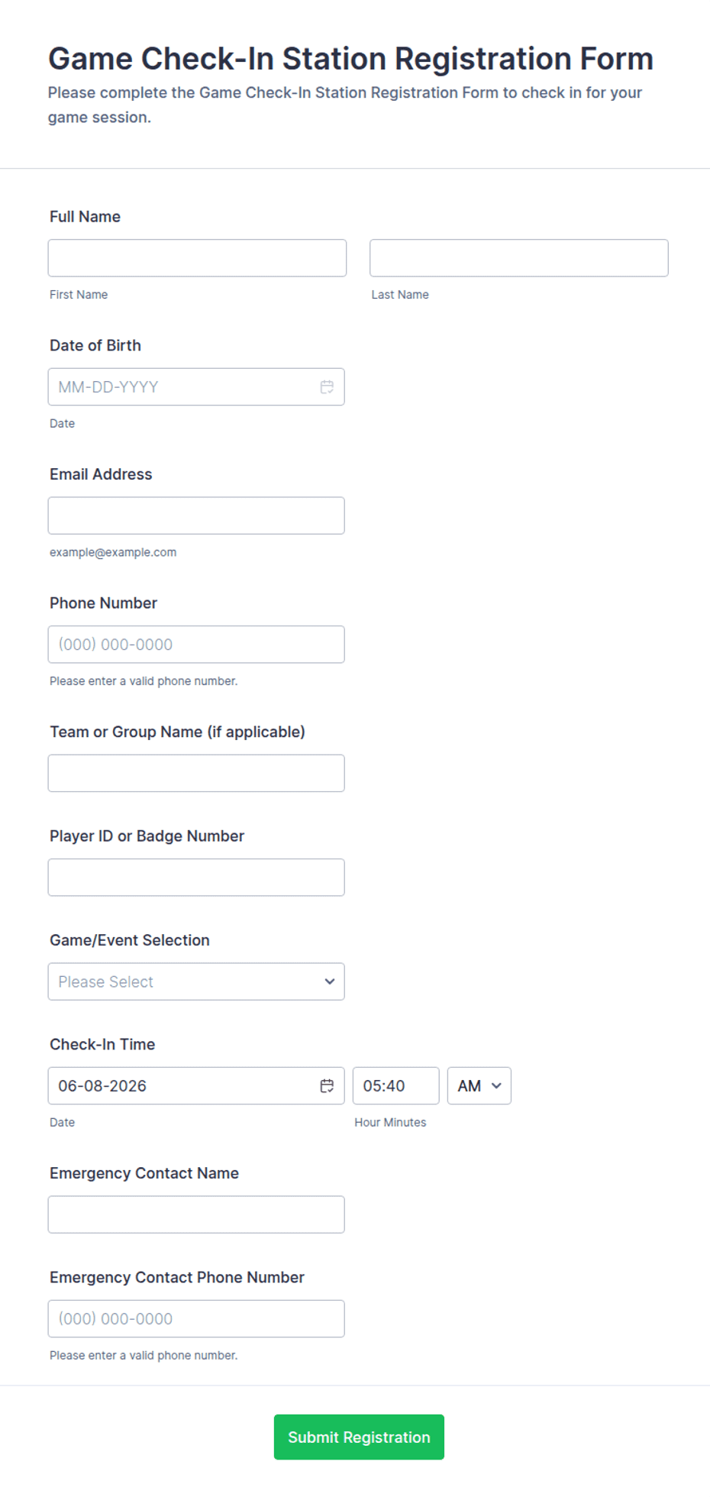Open the Date of Birth calendar icon

[x=327, y=387]
